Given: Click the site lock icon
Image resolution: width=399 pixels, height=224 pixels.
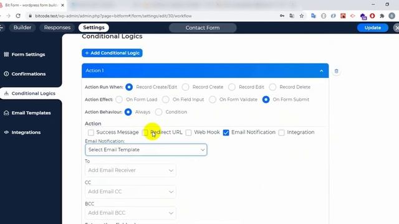Looking at the screenshot, I should [x=31, y=16].
